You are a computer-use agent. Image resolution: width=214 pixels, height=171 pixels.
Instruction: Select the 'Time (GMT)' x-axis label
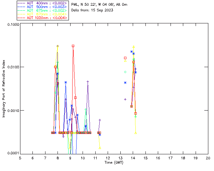(x=114, y=162)
